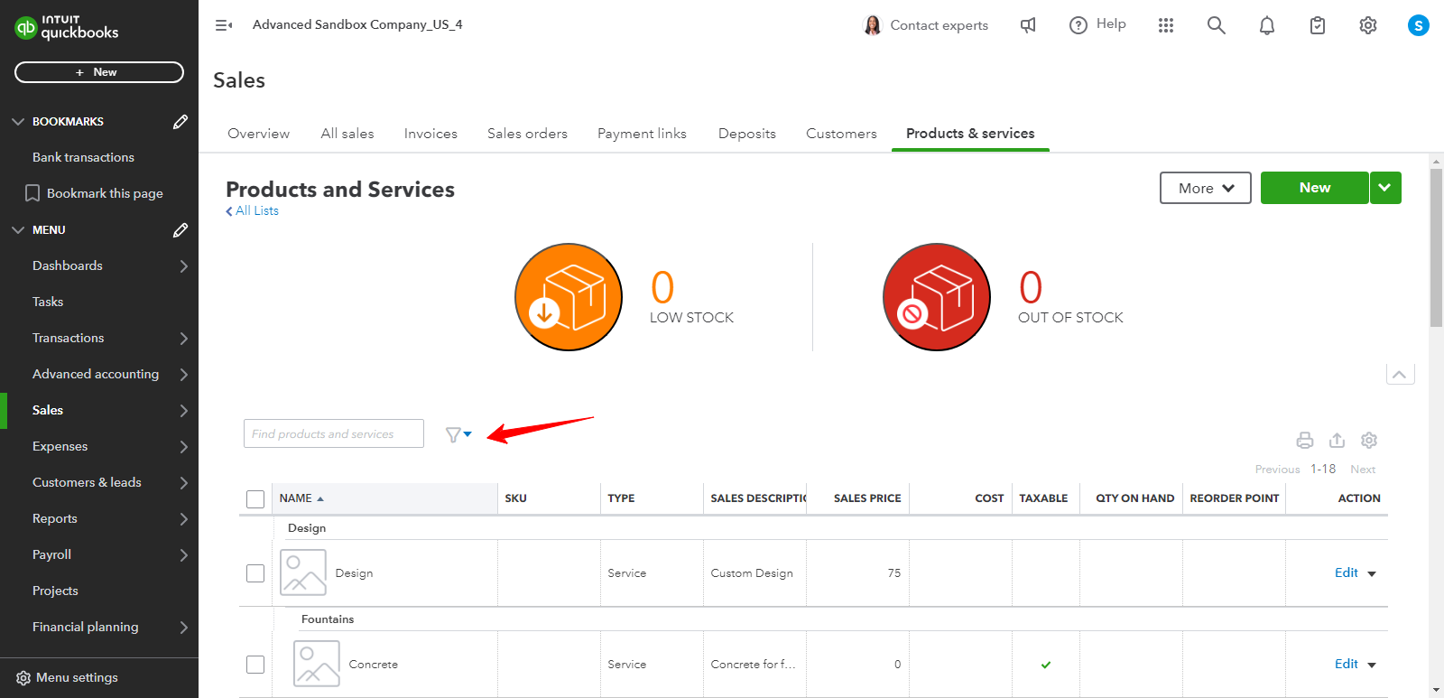Open the apps grid icon

(x=1166, y=25)
